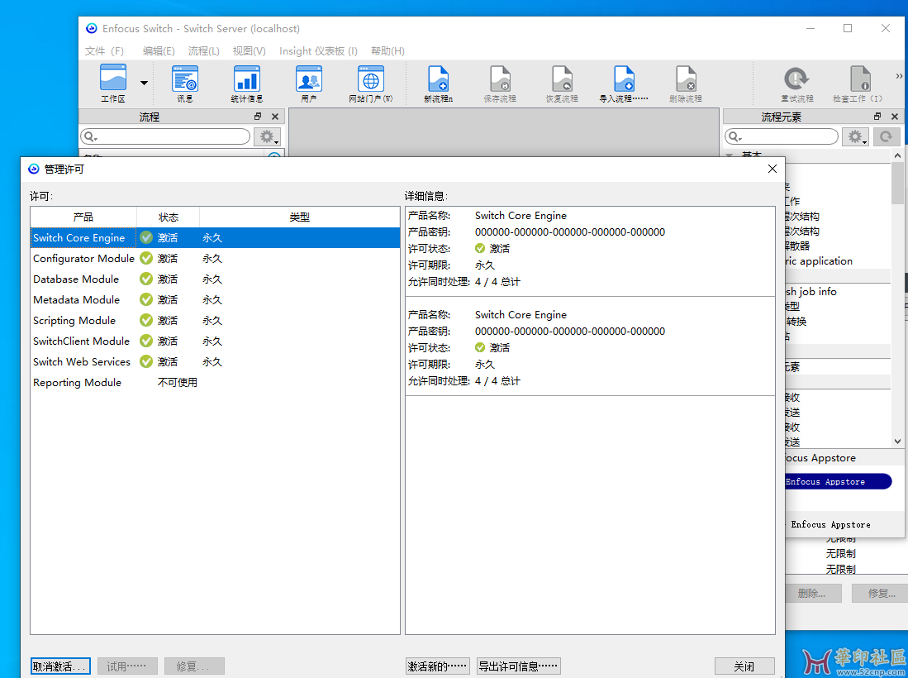Click the 恢复流程 revert flow icon
The height and width of the screenshot is (678, 908).
[x=562, y=84]
